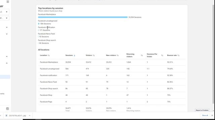Click 88.37% bounce rate cell
This screenshot has width=215, height=120.
pos(170,89)
